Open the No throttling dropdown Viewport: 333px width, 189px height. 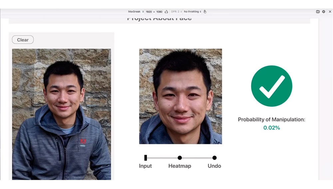192,12
